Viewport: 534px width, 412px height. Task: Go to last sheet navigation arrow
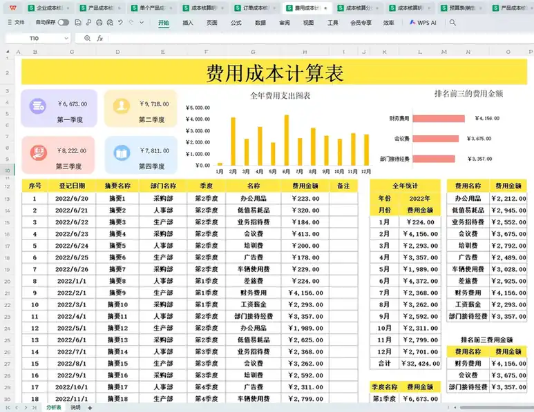(x=35, y=407)
